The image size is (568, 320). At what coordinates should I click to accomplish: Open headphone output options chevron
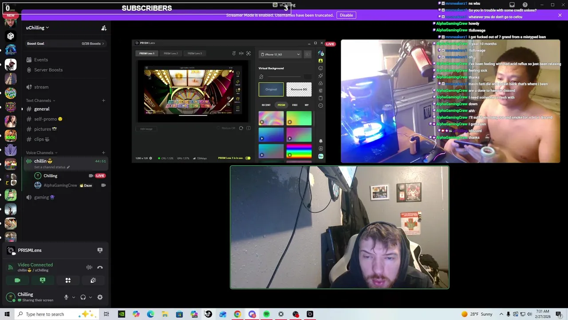point(90,297)
